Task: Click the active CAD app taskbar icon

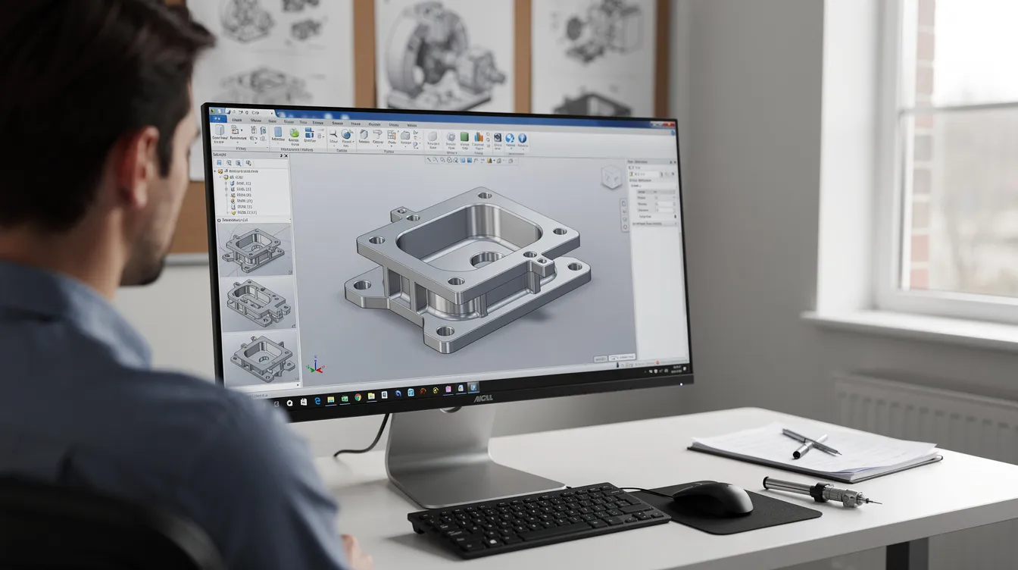Action: click(x=473, y=387)
